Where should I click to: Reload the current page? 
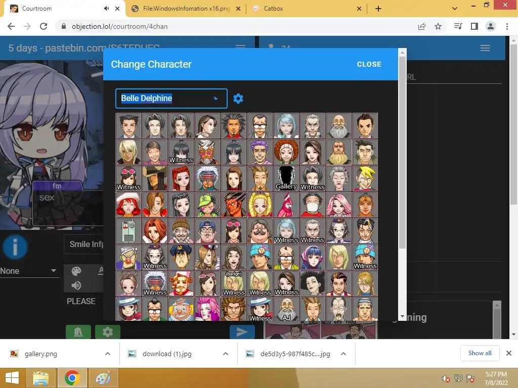click(44, 26)
